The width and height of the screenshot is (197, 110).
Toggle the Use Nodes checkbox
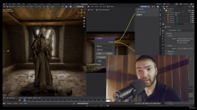(108, 6)
